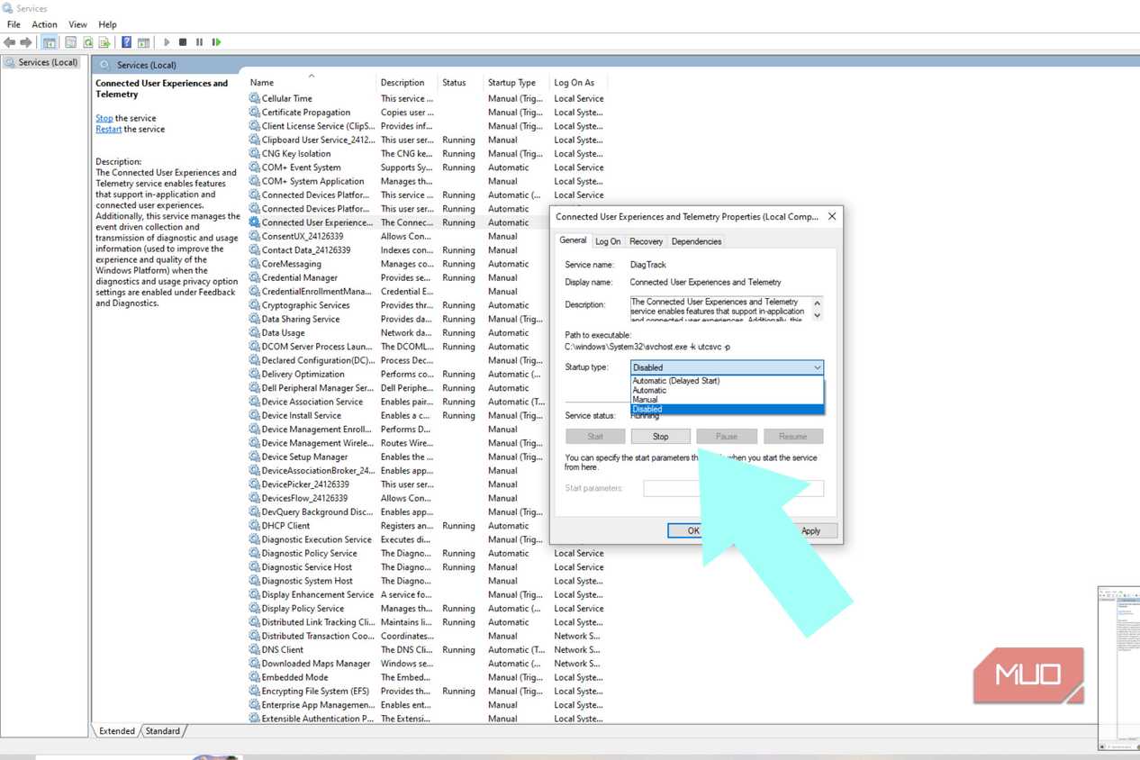The image size is (1140, 760).
Task: Choose Automatic (Delayed Start) from the list
Action: coord(727,381)
